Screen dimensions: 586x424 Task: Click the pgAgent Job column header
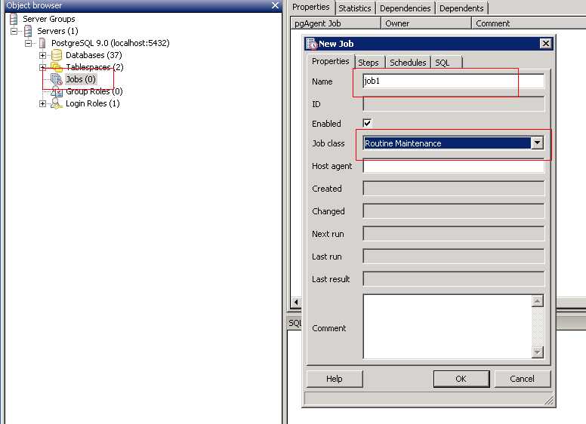pyautogui.click(x=335, y=23)
